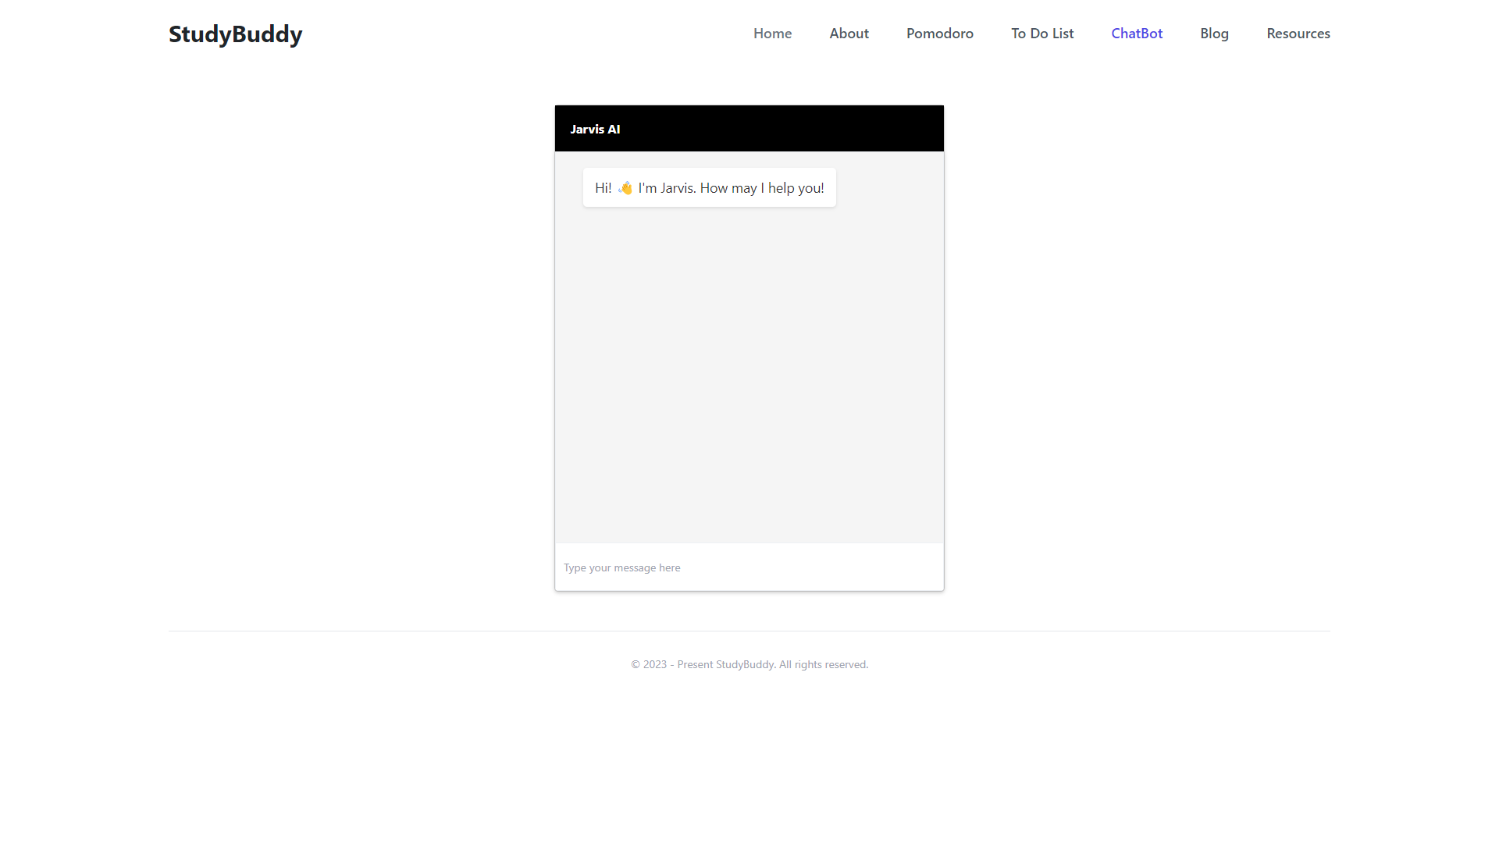This screenshot has width=1499, height=843.
Task: Click the black chat header bar
Action: 781,129
